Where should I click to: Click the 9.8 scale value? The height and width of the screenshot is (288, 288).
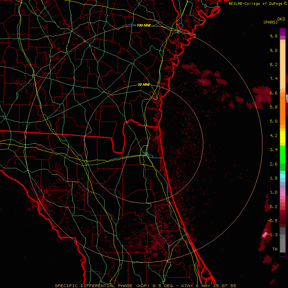pyautogui.click(x=274, y=36)
